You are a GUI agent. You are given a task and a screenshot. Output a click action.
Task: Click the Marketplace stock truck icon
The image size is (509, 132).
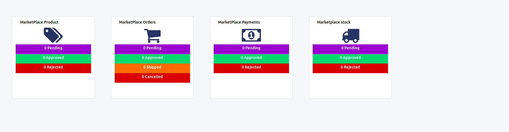point(351,36)
